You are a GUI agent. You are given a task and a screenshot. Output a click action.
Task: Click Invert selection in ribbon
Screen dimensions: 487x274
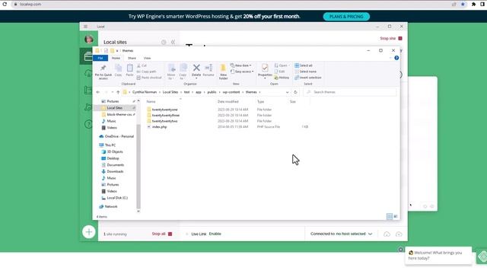[x=308, y=78]
